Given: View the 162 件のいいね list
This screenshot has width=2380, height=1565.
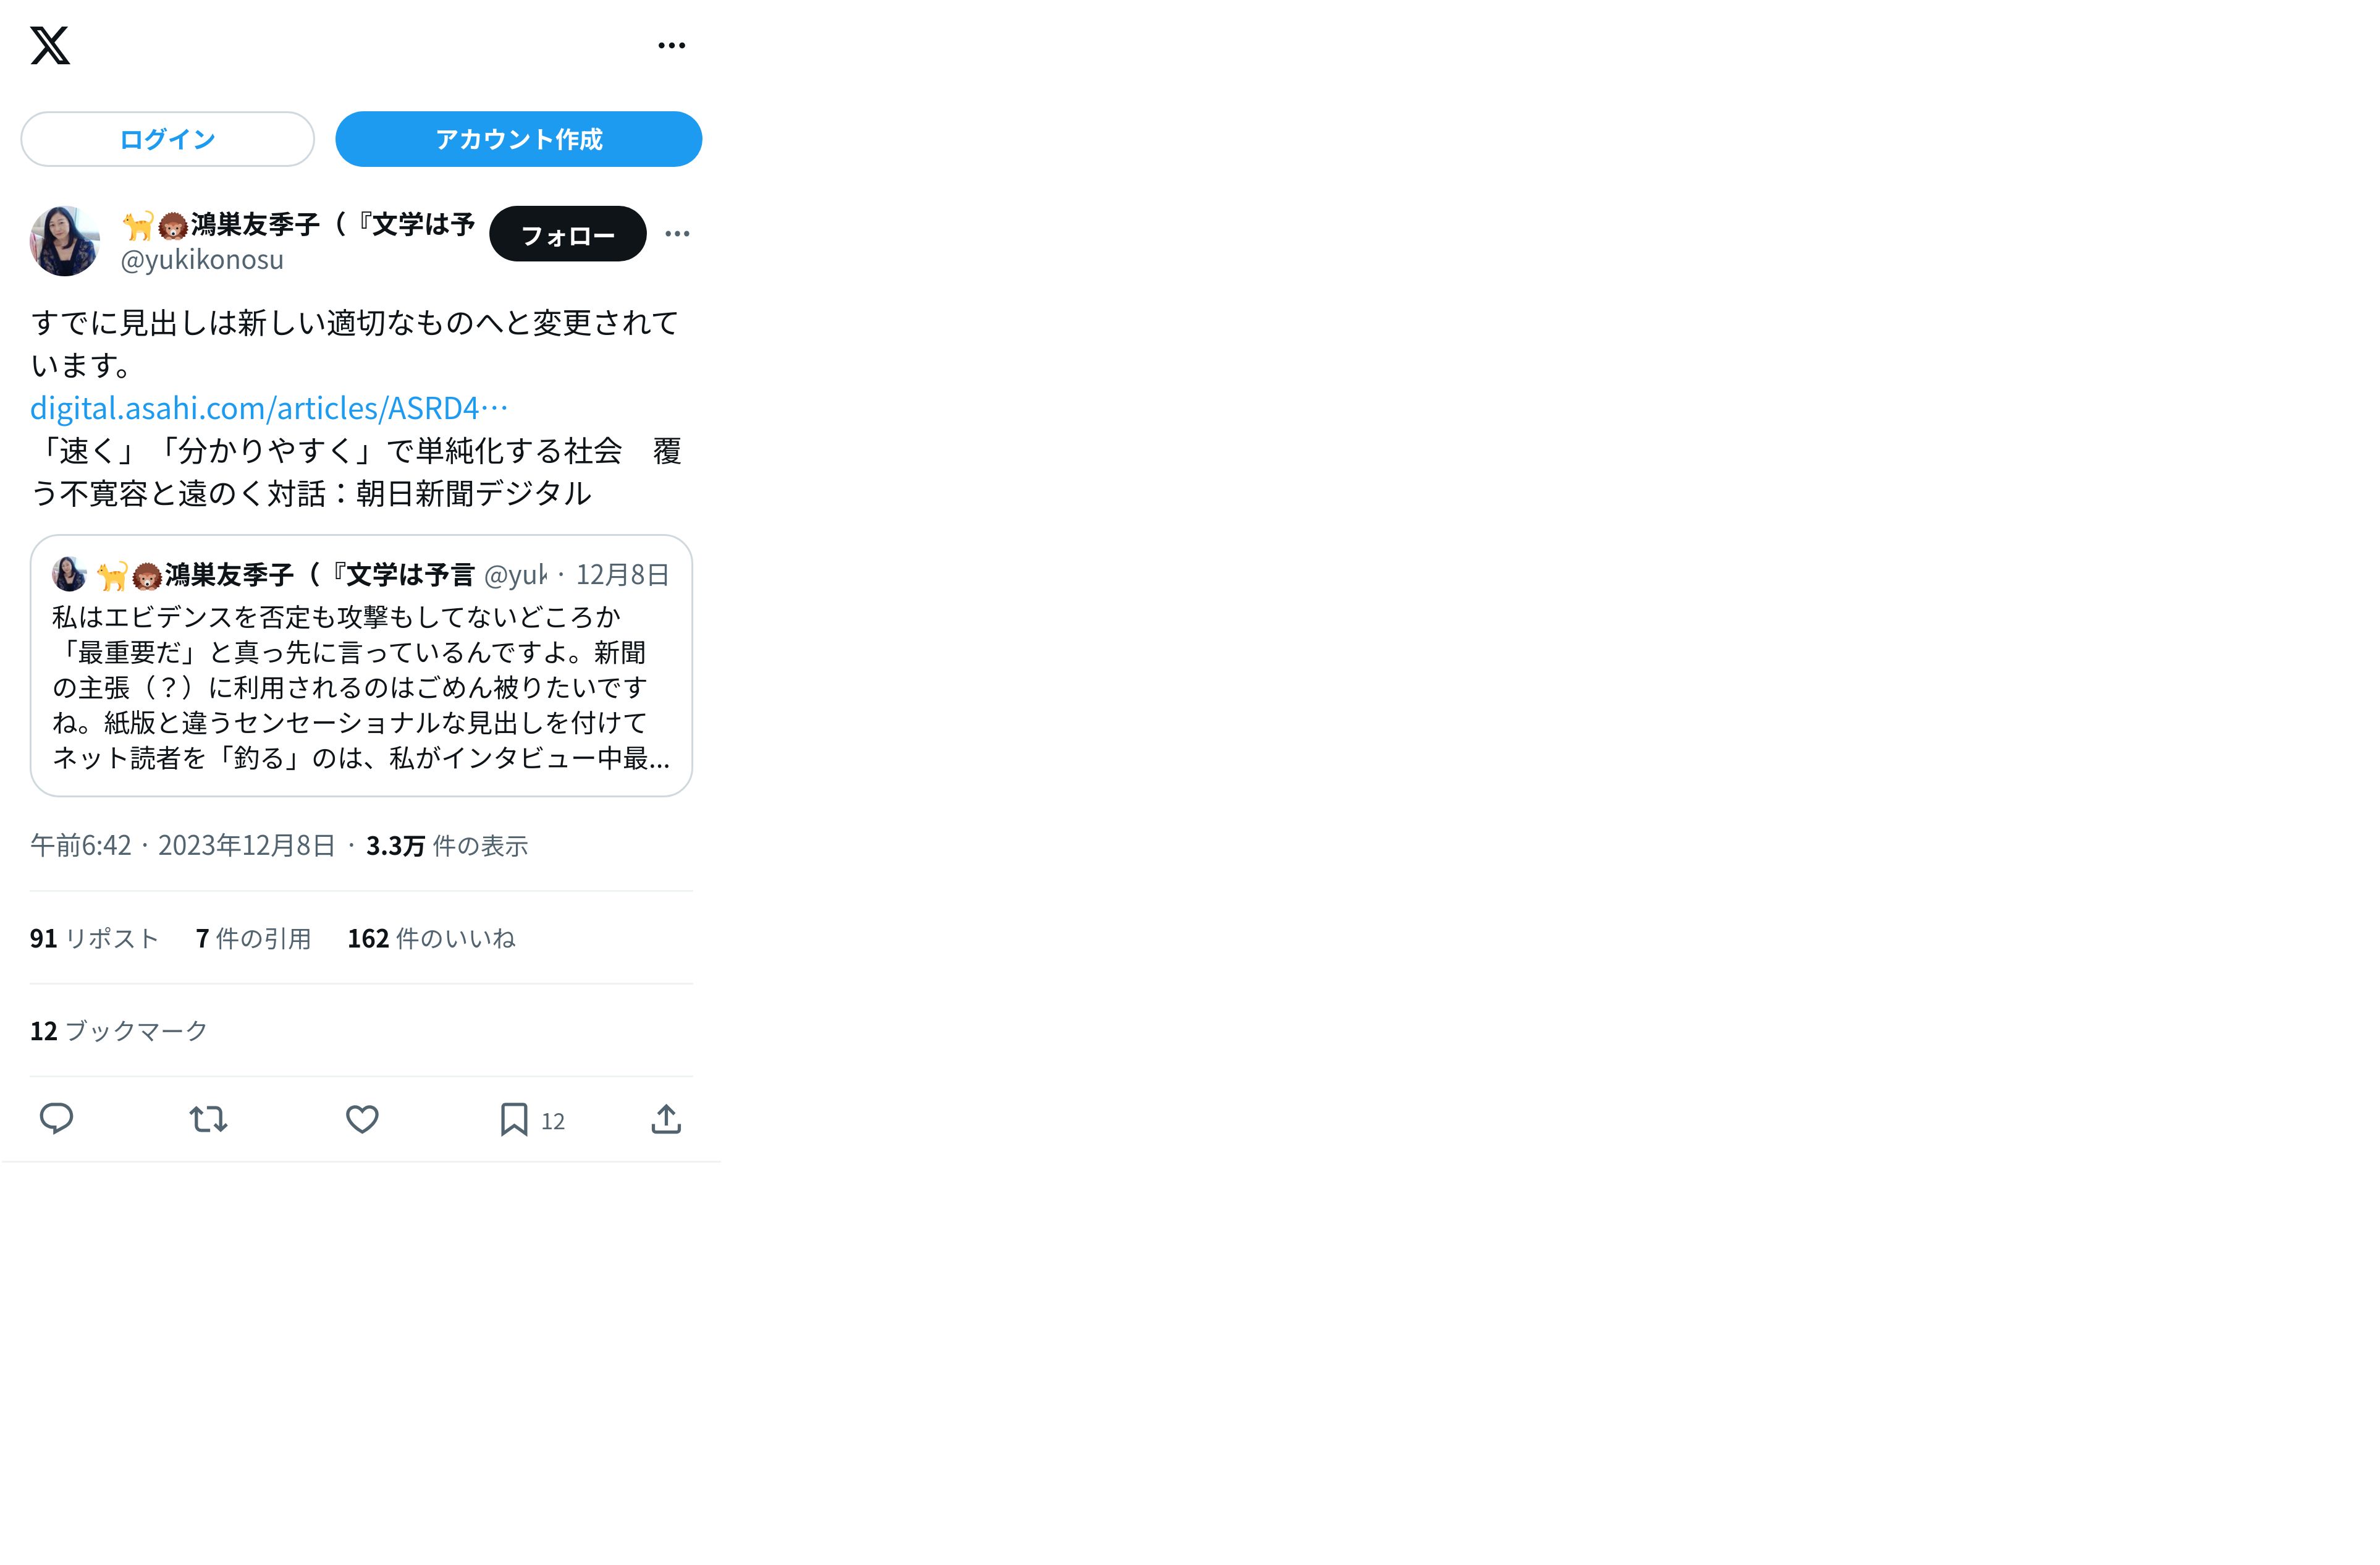Looking at the screenshot, I should [x=431, y=939].
